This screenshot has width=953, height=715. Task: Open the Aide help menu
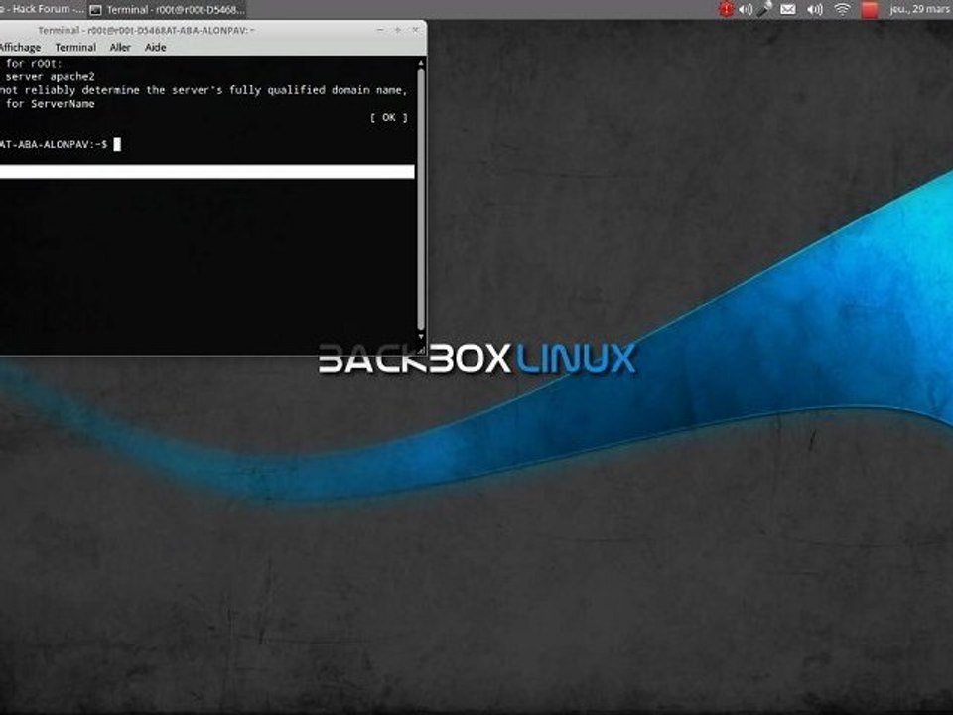pyautogui.click(x=156, y=47)
